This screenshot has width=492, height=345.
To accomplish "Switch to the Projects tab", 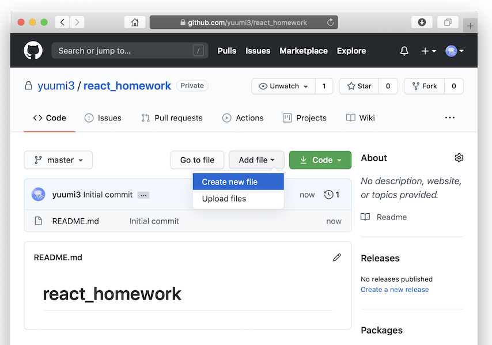I will tap(304, 118).
